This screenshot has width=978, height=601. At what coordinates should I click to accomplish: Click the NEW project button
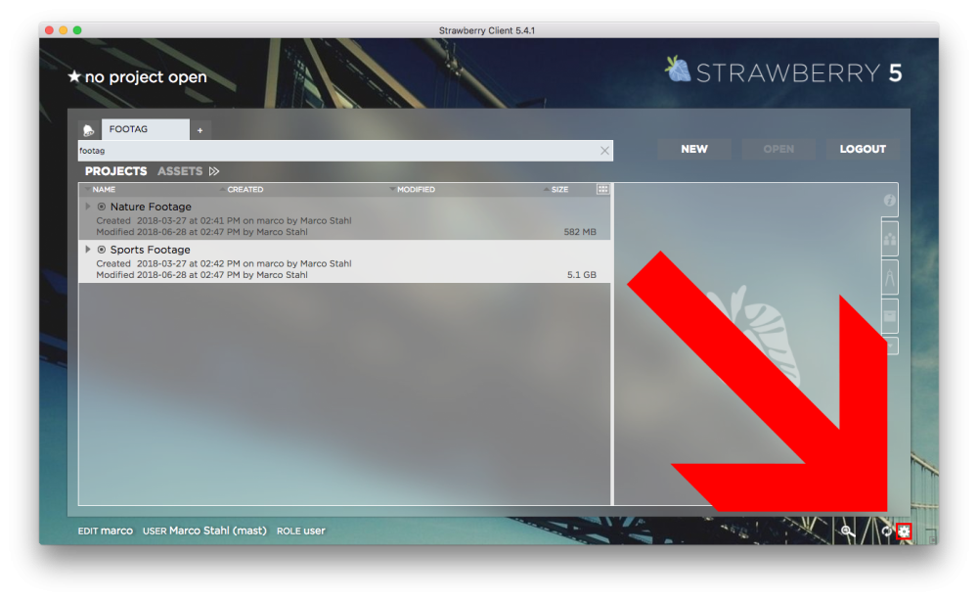click(694, 149)
